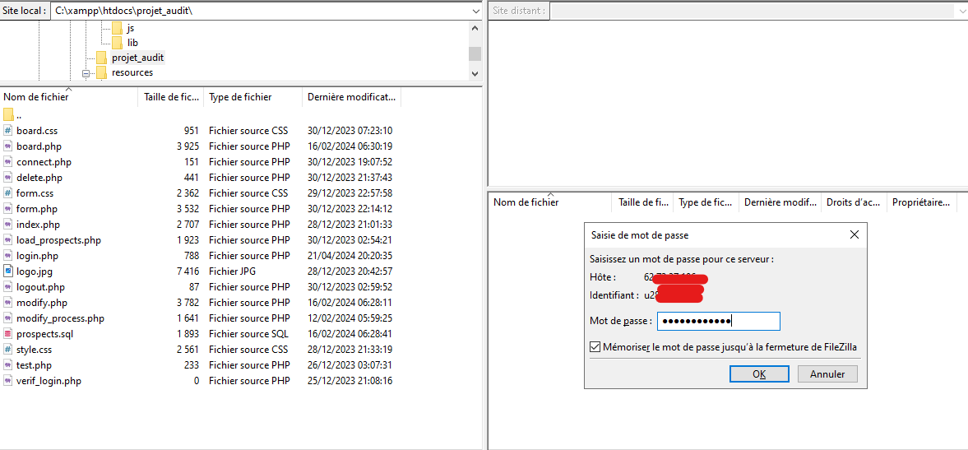Click the style.css file icon
Viewport: 968px width, 450px height.
tap(8, 350)
